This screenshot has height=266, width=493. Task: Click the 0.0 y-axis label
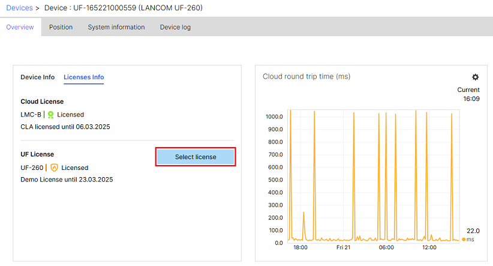[279, 243]
